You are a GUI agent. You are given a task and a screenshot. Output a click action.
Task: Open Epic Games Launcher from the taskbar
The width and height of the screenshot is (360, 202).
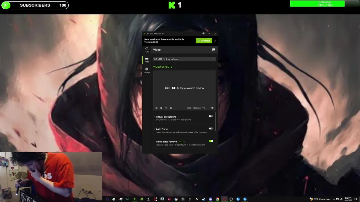(x=190, y=199)
